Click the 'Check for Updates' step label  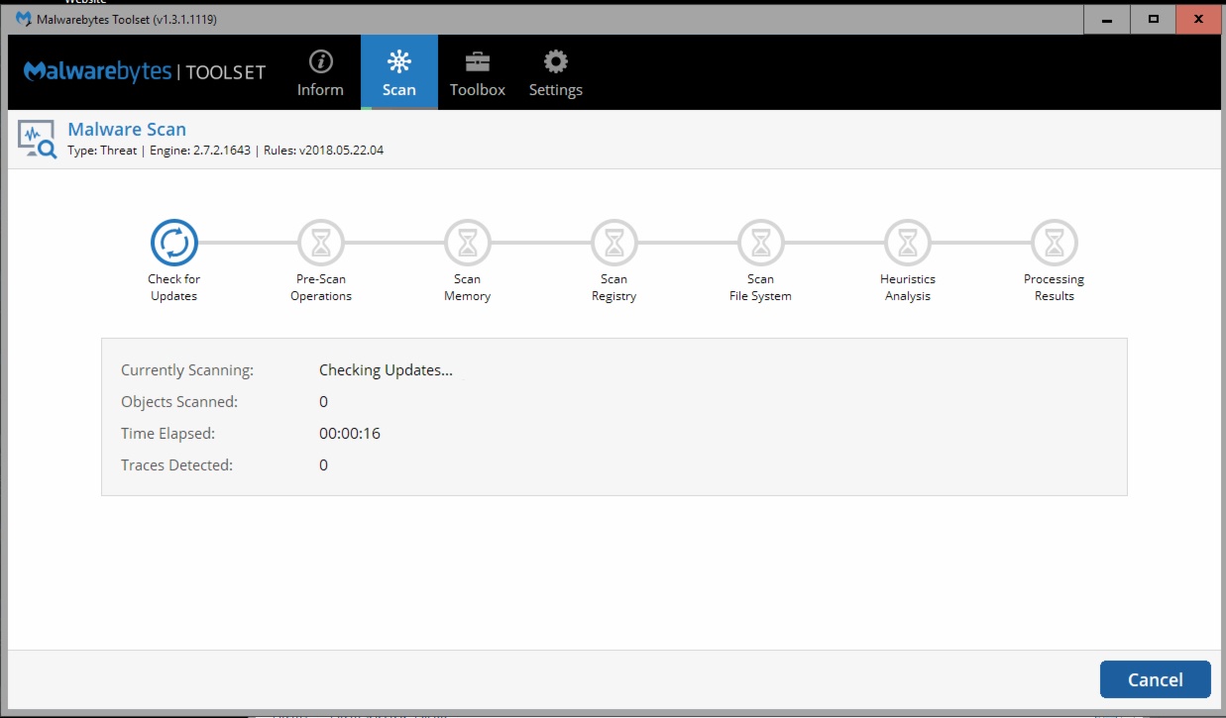(174, 287)
